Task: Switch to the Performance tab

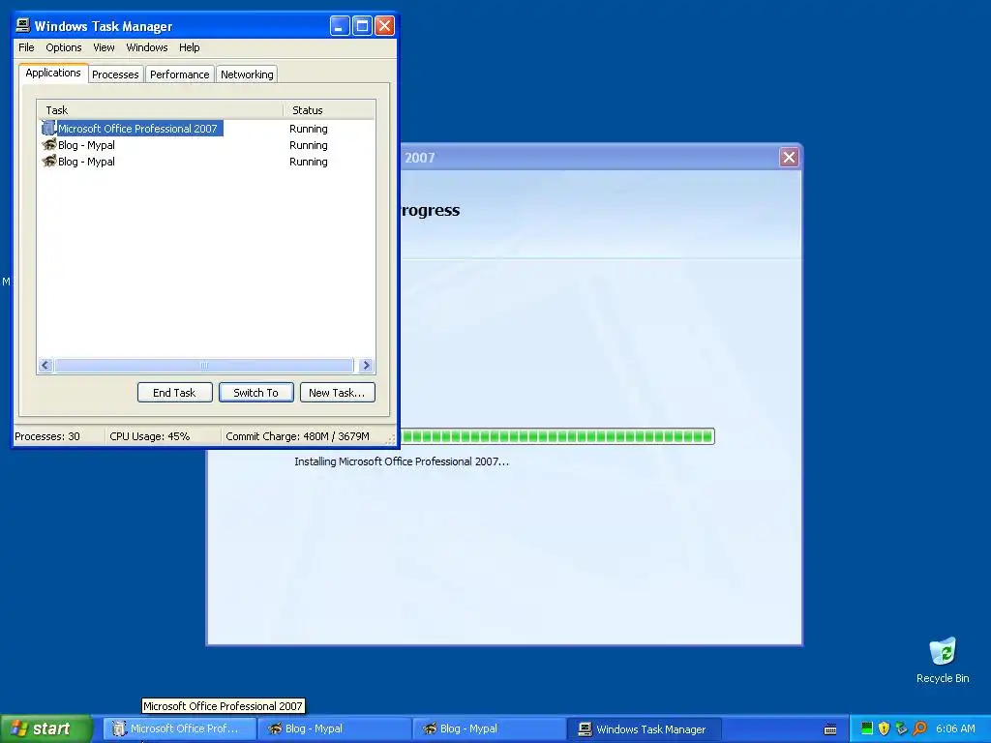Action: tap(179, 74)
